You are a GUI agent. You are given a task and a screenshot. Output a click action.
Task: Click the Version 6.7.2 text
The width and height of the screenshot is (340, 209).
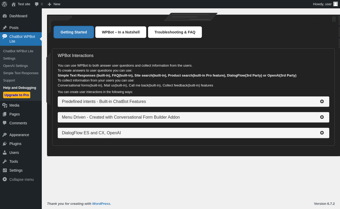tap(324, 204)
